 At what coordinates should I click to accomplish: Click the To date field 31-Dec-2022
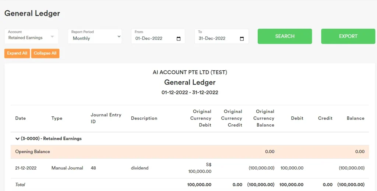click(221, 36)
